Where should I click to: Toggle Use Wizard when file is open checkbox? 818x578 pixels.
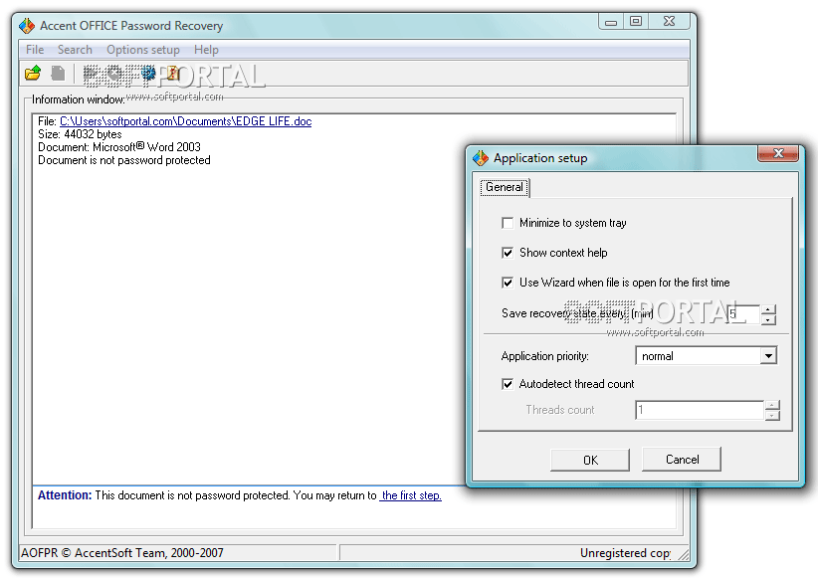pos(508,283)
